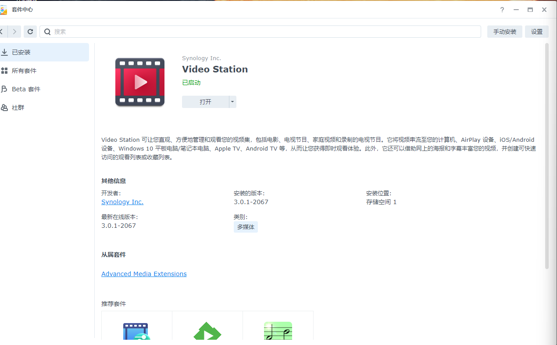Open 社群 section
The image size is (557, 345).
44,108
